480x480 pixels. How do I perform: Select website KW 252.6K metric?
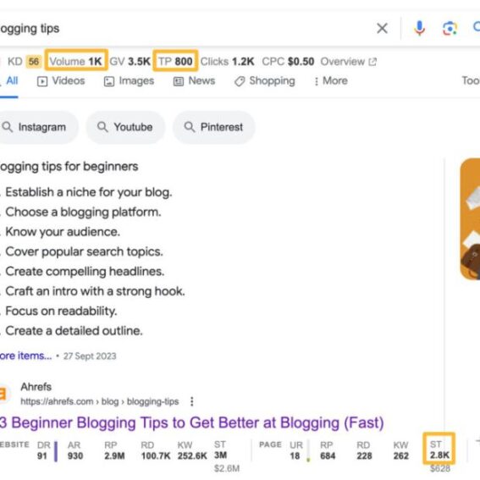[192, 450]
